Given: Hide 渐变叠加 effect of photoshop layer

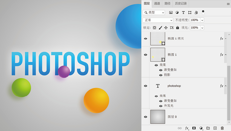Looking at the screenshot, I should (x=161, y=101).
